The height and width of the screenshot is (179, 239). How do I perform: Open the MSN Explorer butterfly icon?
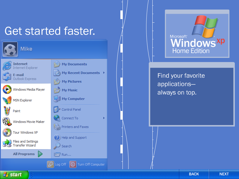pyautogui.click(x=7, y=100)
